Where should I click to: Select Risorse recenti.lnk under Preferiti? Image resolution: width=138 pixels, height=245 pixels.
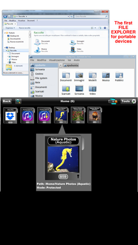tap(15, 42)
